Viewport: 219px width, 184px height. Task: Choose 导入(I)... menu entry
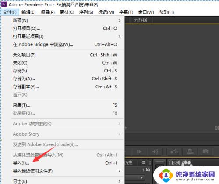(65, 163)
